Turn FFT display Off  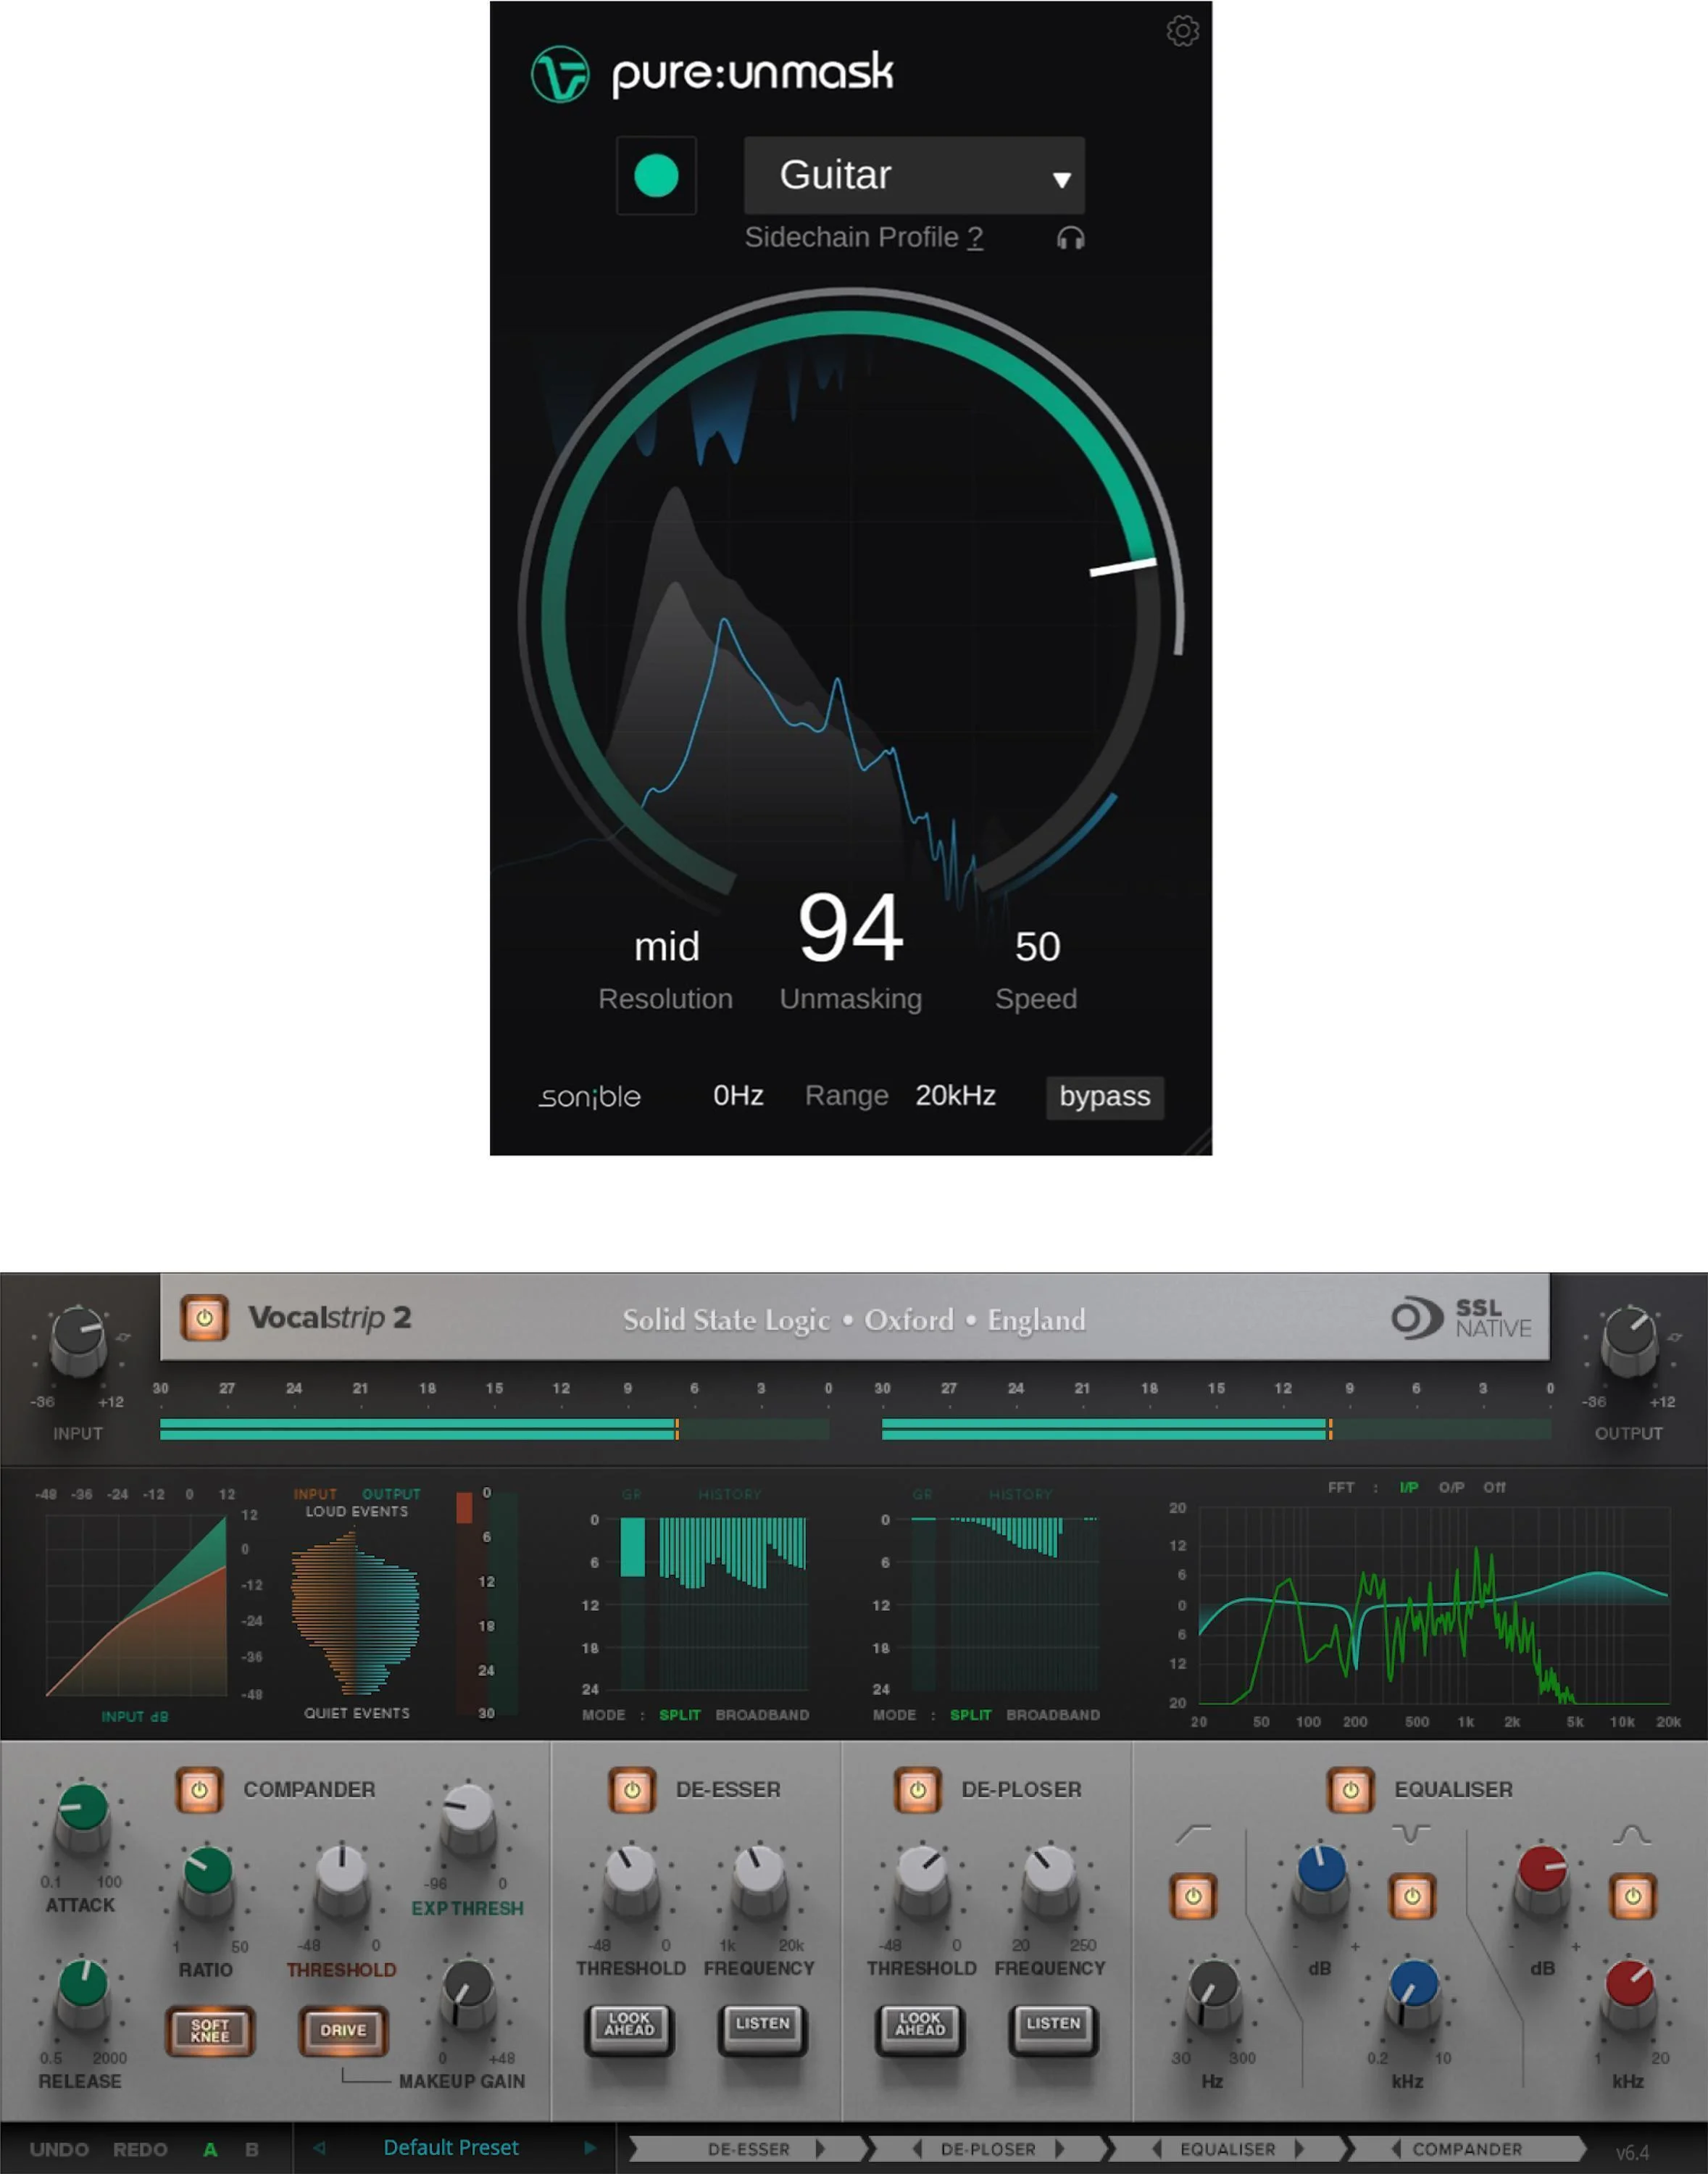pyautogui.click(x=1494, y=1488)
